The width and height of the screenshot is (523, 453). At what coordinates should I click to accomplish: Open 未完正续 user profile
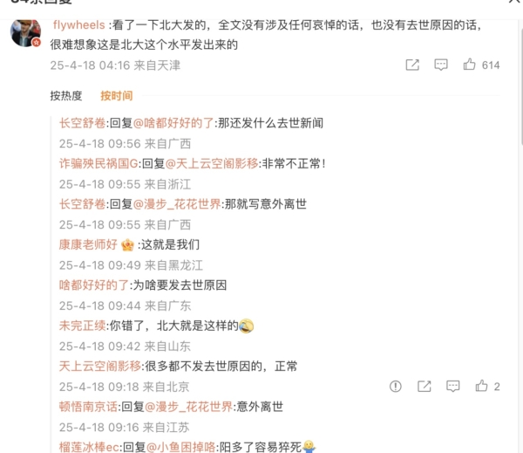[x=83, y=326]
